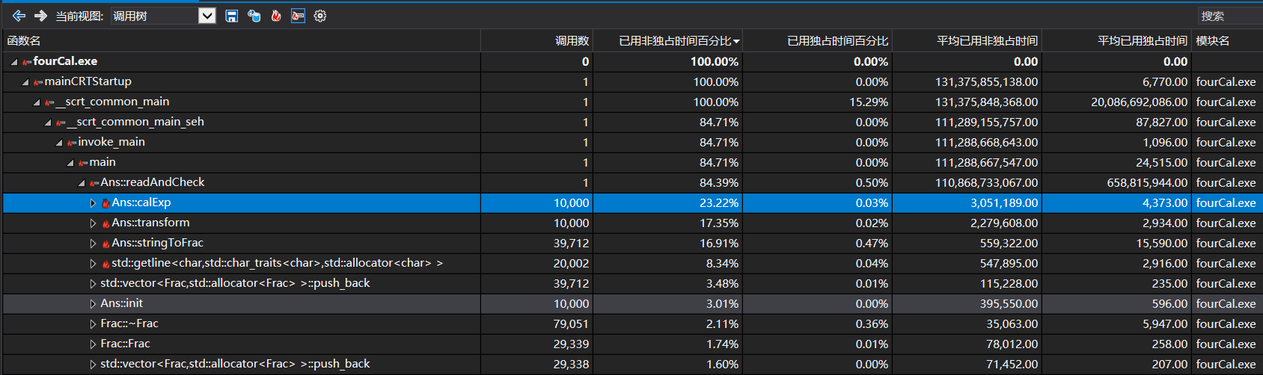Click hot path icon beside __scrt_common_main_seh
The height and width of the screenshot is (375, 1263).
(61, 123)
